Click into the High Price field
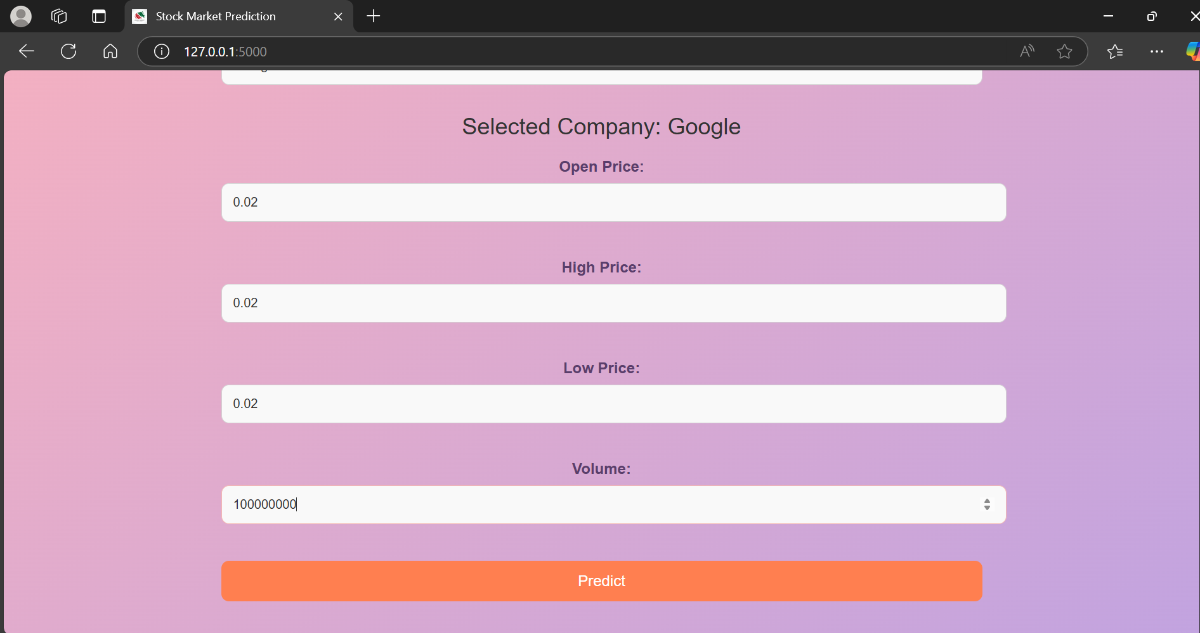Viewport: 1200px width, 633px height. click(x=613, y=304)
